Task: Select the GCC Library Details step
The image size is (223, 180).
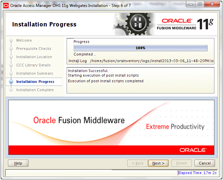Action: (33, 65)
